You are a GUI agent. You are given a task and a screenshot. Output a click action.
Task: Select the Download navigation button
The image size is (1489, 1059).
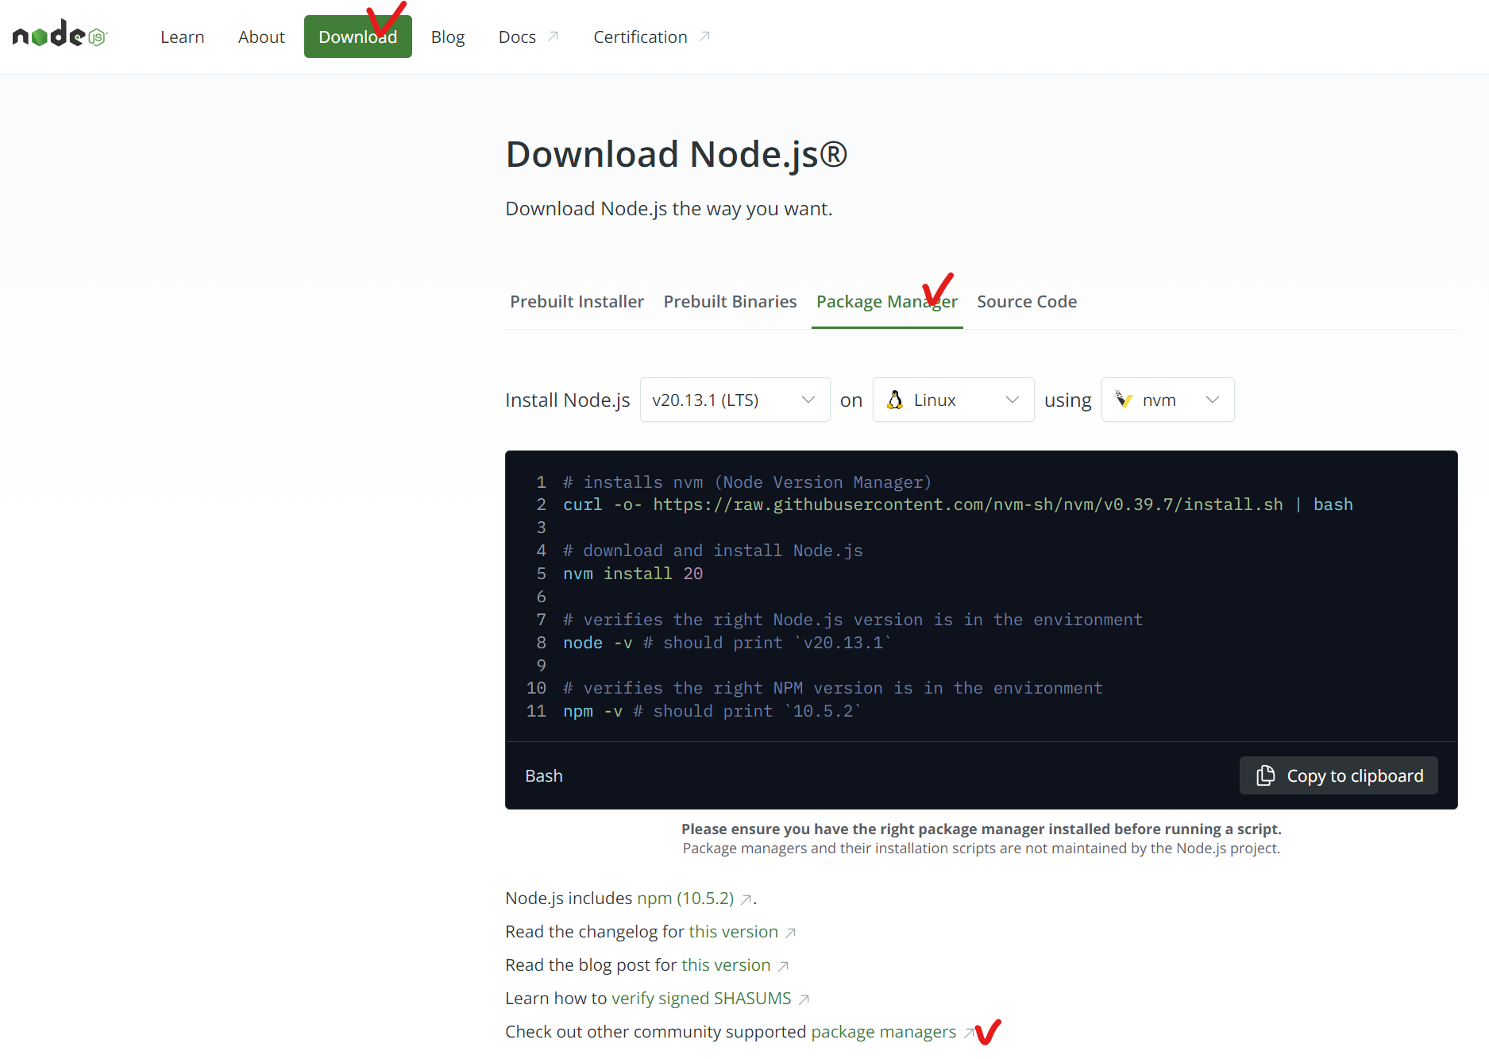pyautogui.click(x=358, y=37)
